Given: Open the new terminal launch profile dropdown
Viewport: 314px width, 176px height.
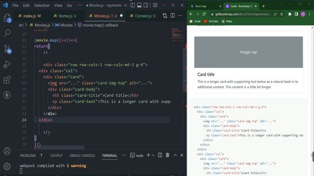Looking at the screenshot, I should click(x=154, y=155).
